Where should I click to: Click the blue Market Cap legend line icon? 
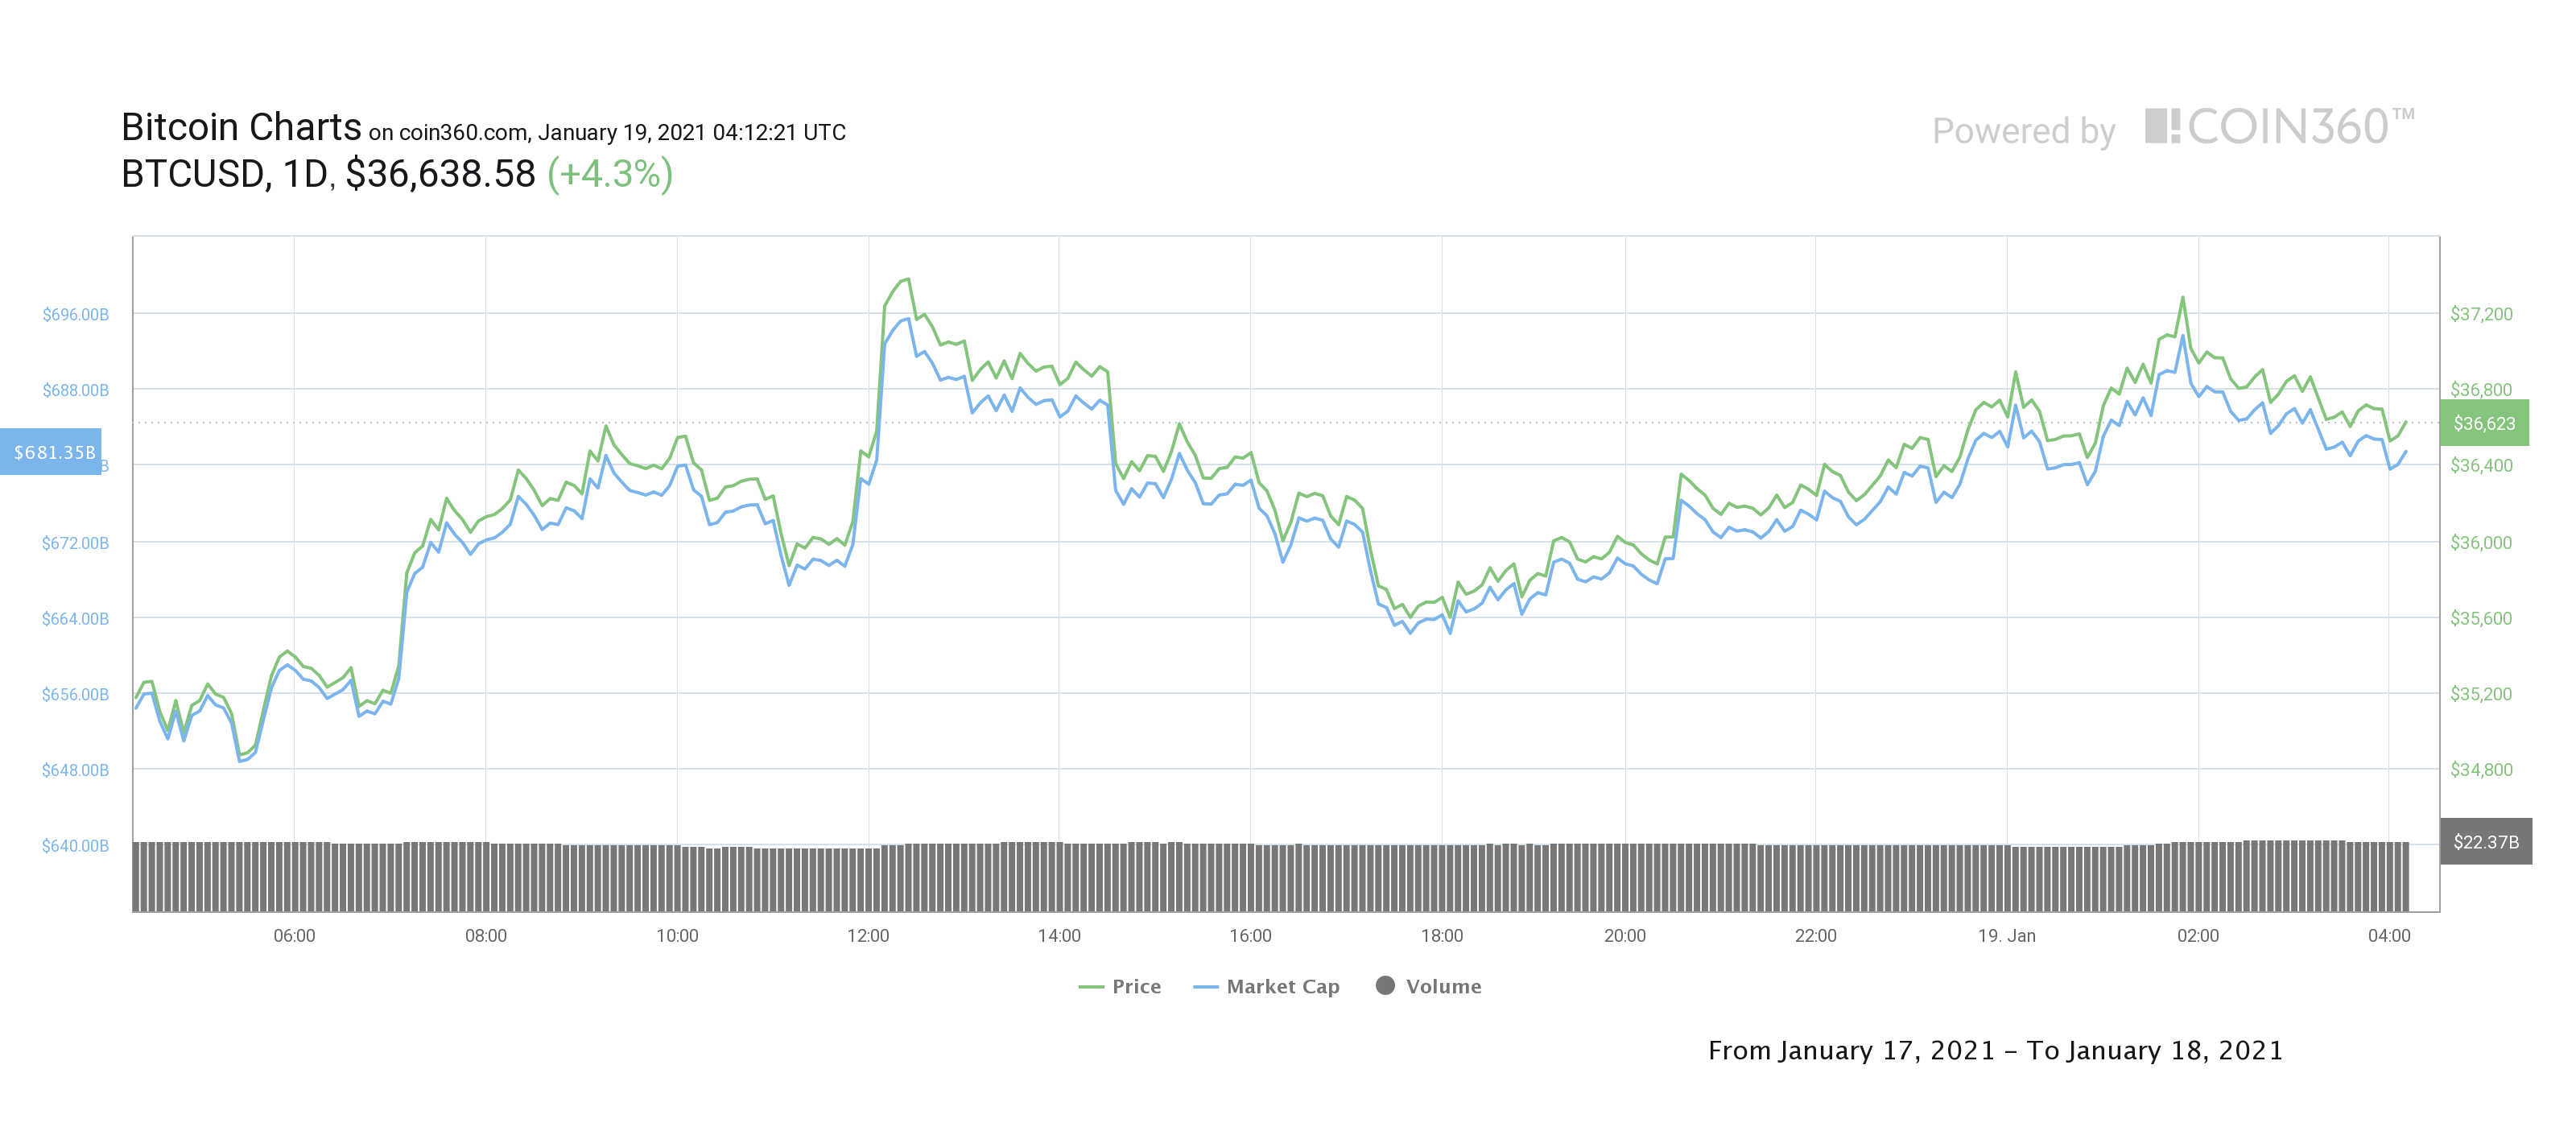point(1205,987)
